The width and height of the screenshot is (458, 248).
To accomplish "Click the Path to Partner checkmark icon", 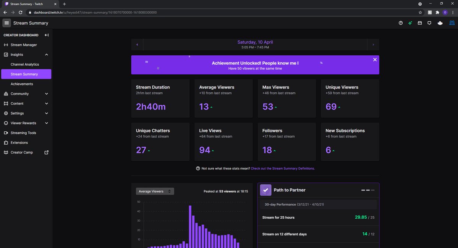I will click(266, 190).
